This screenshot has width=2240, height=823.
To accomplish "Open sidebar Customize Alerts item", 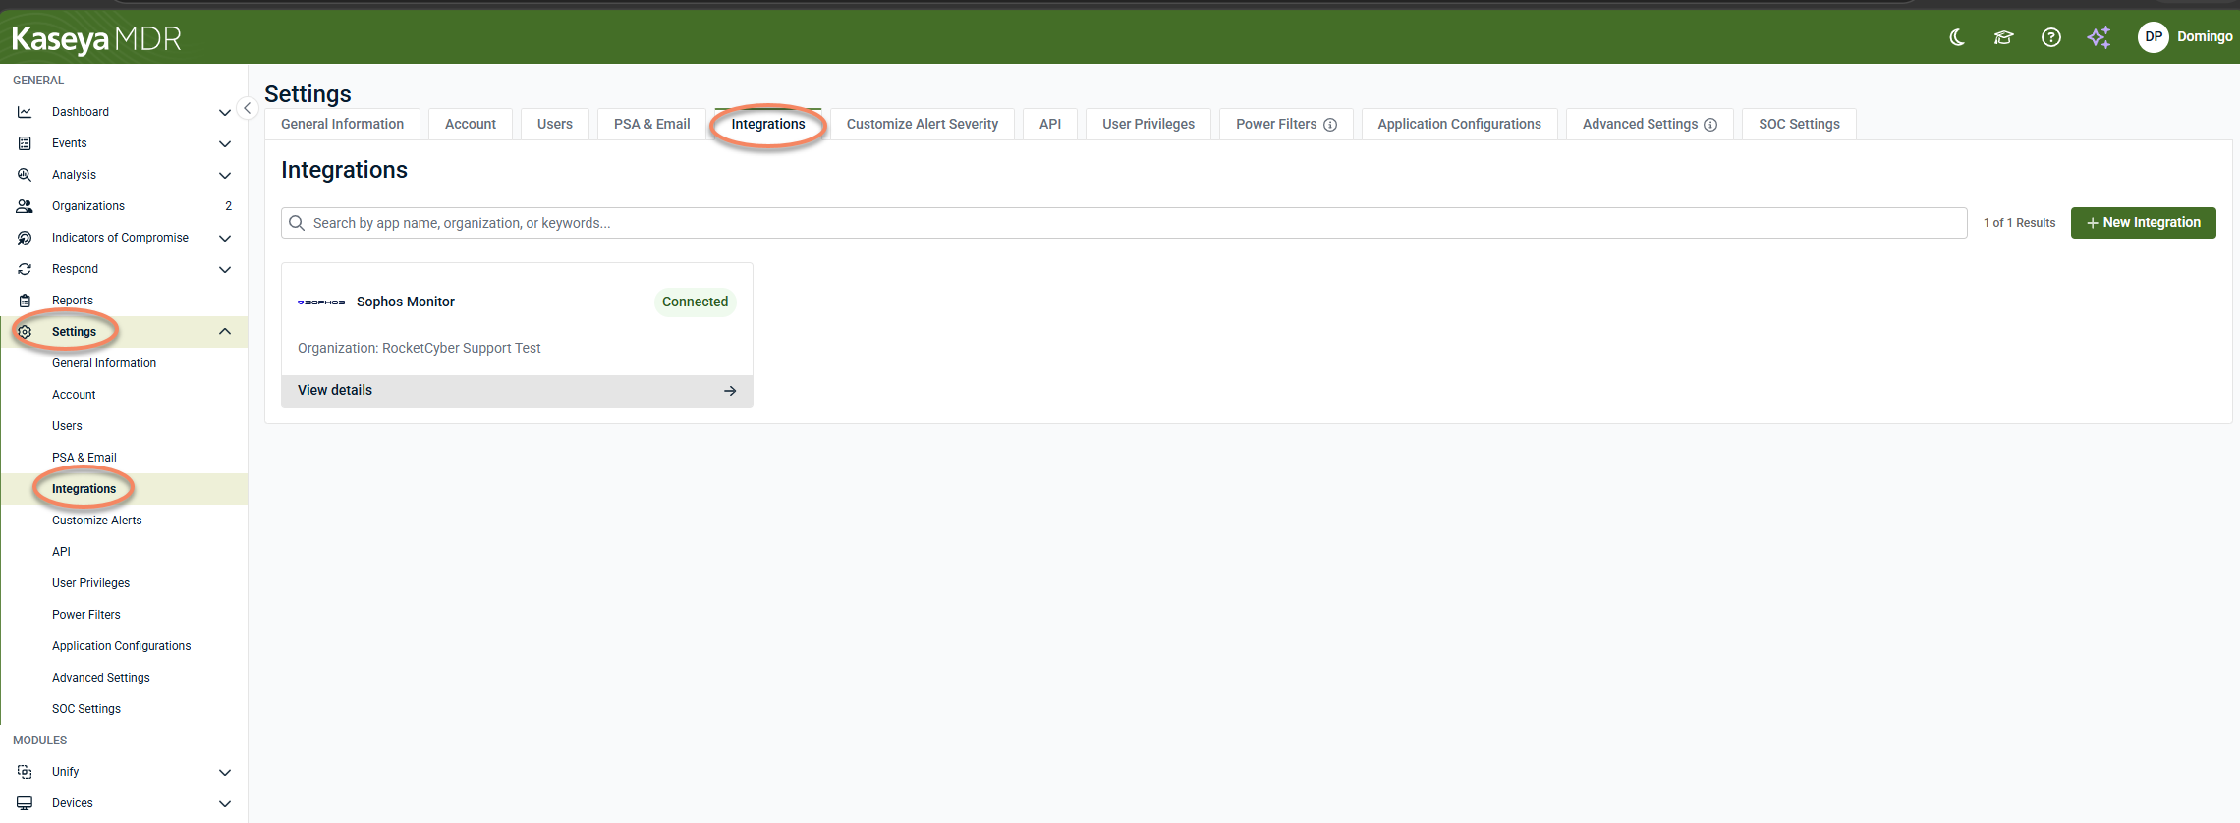I will tap(124, 521).
